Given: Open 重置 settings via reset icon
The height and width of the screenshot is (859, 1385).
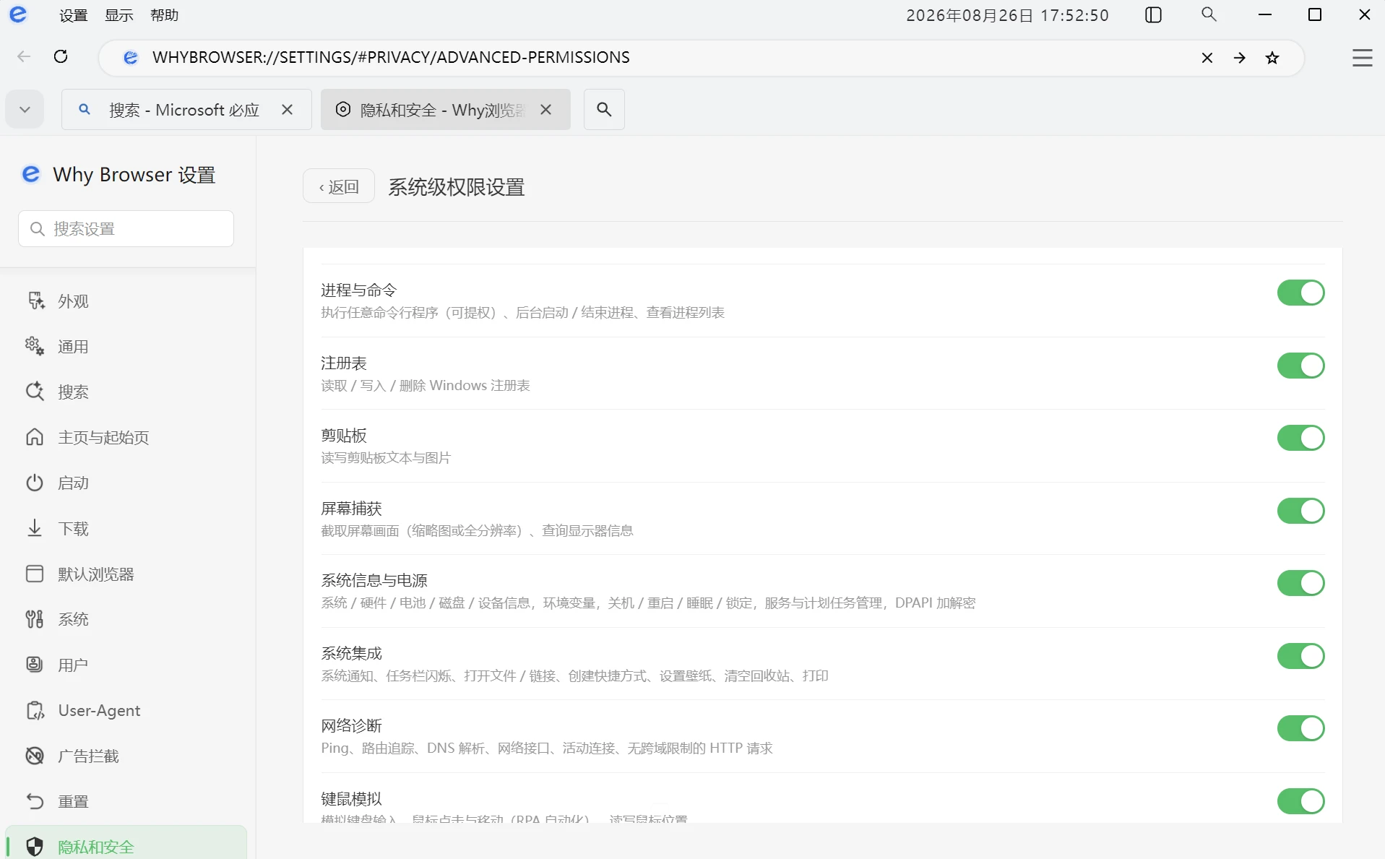Looking at the screenshot, I should (x=35, y=801).
